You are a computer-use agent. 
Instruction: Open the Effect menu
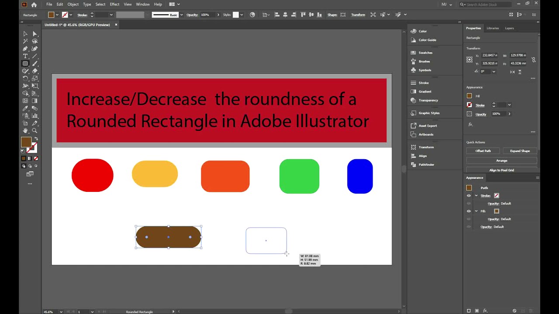tap(114, 4)
